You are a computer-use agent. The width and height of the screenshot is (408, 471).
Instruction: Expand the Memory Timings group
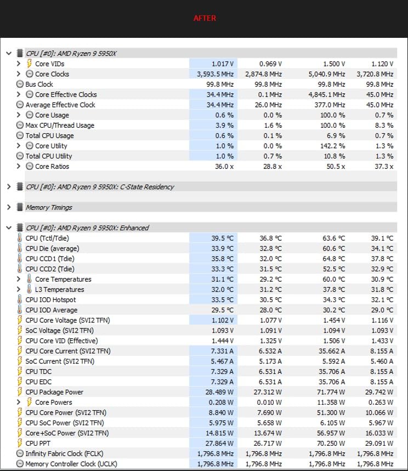9,207
